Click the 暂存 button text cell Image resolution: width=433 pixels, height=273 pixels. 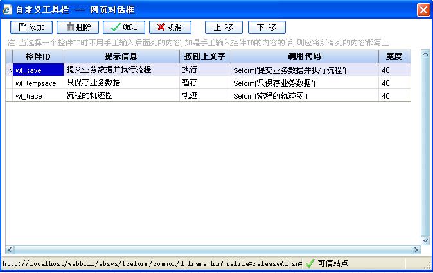tap(205, 83)
